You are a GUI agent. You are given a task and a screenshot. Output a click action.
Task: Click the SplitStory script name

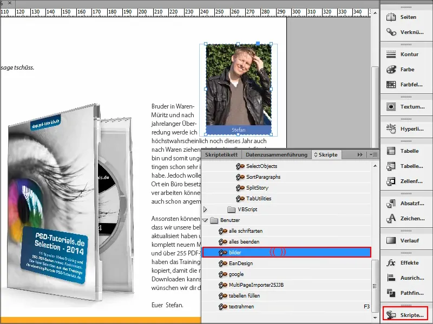(x=257, y=187)
